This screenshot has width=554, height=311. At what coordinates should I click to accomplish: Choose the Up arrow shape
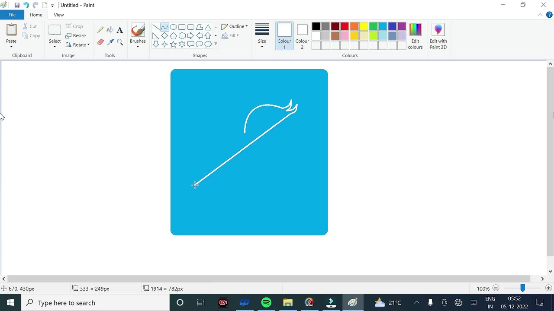coord(208,35)
